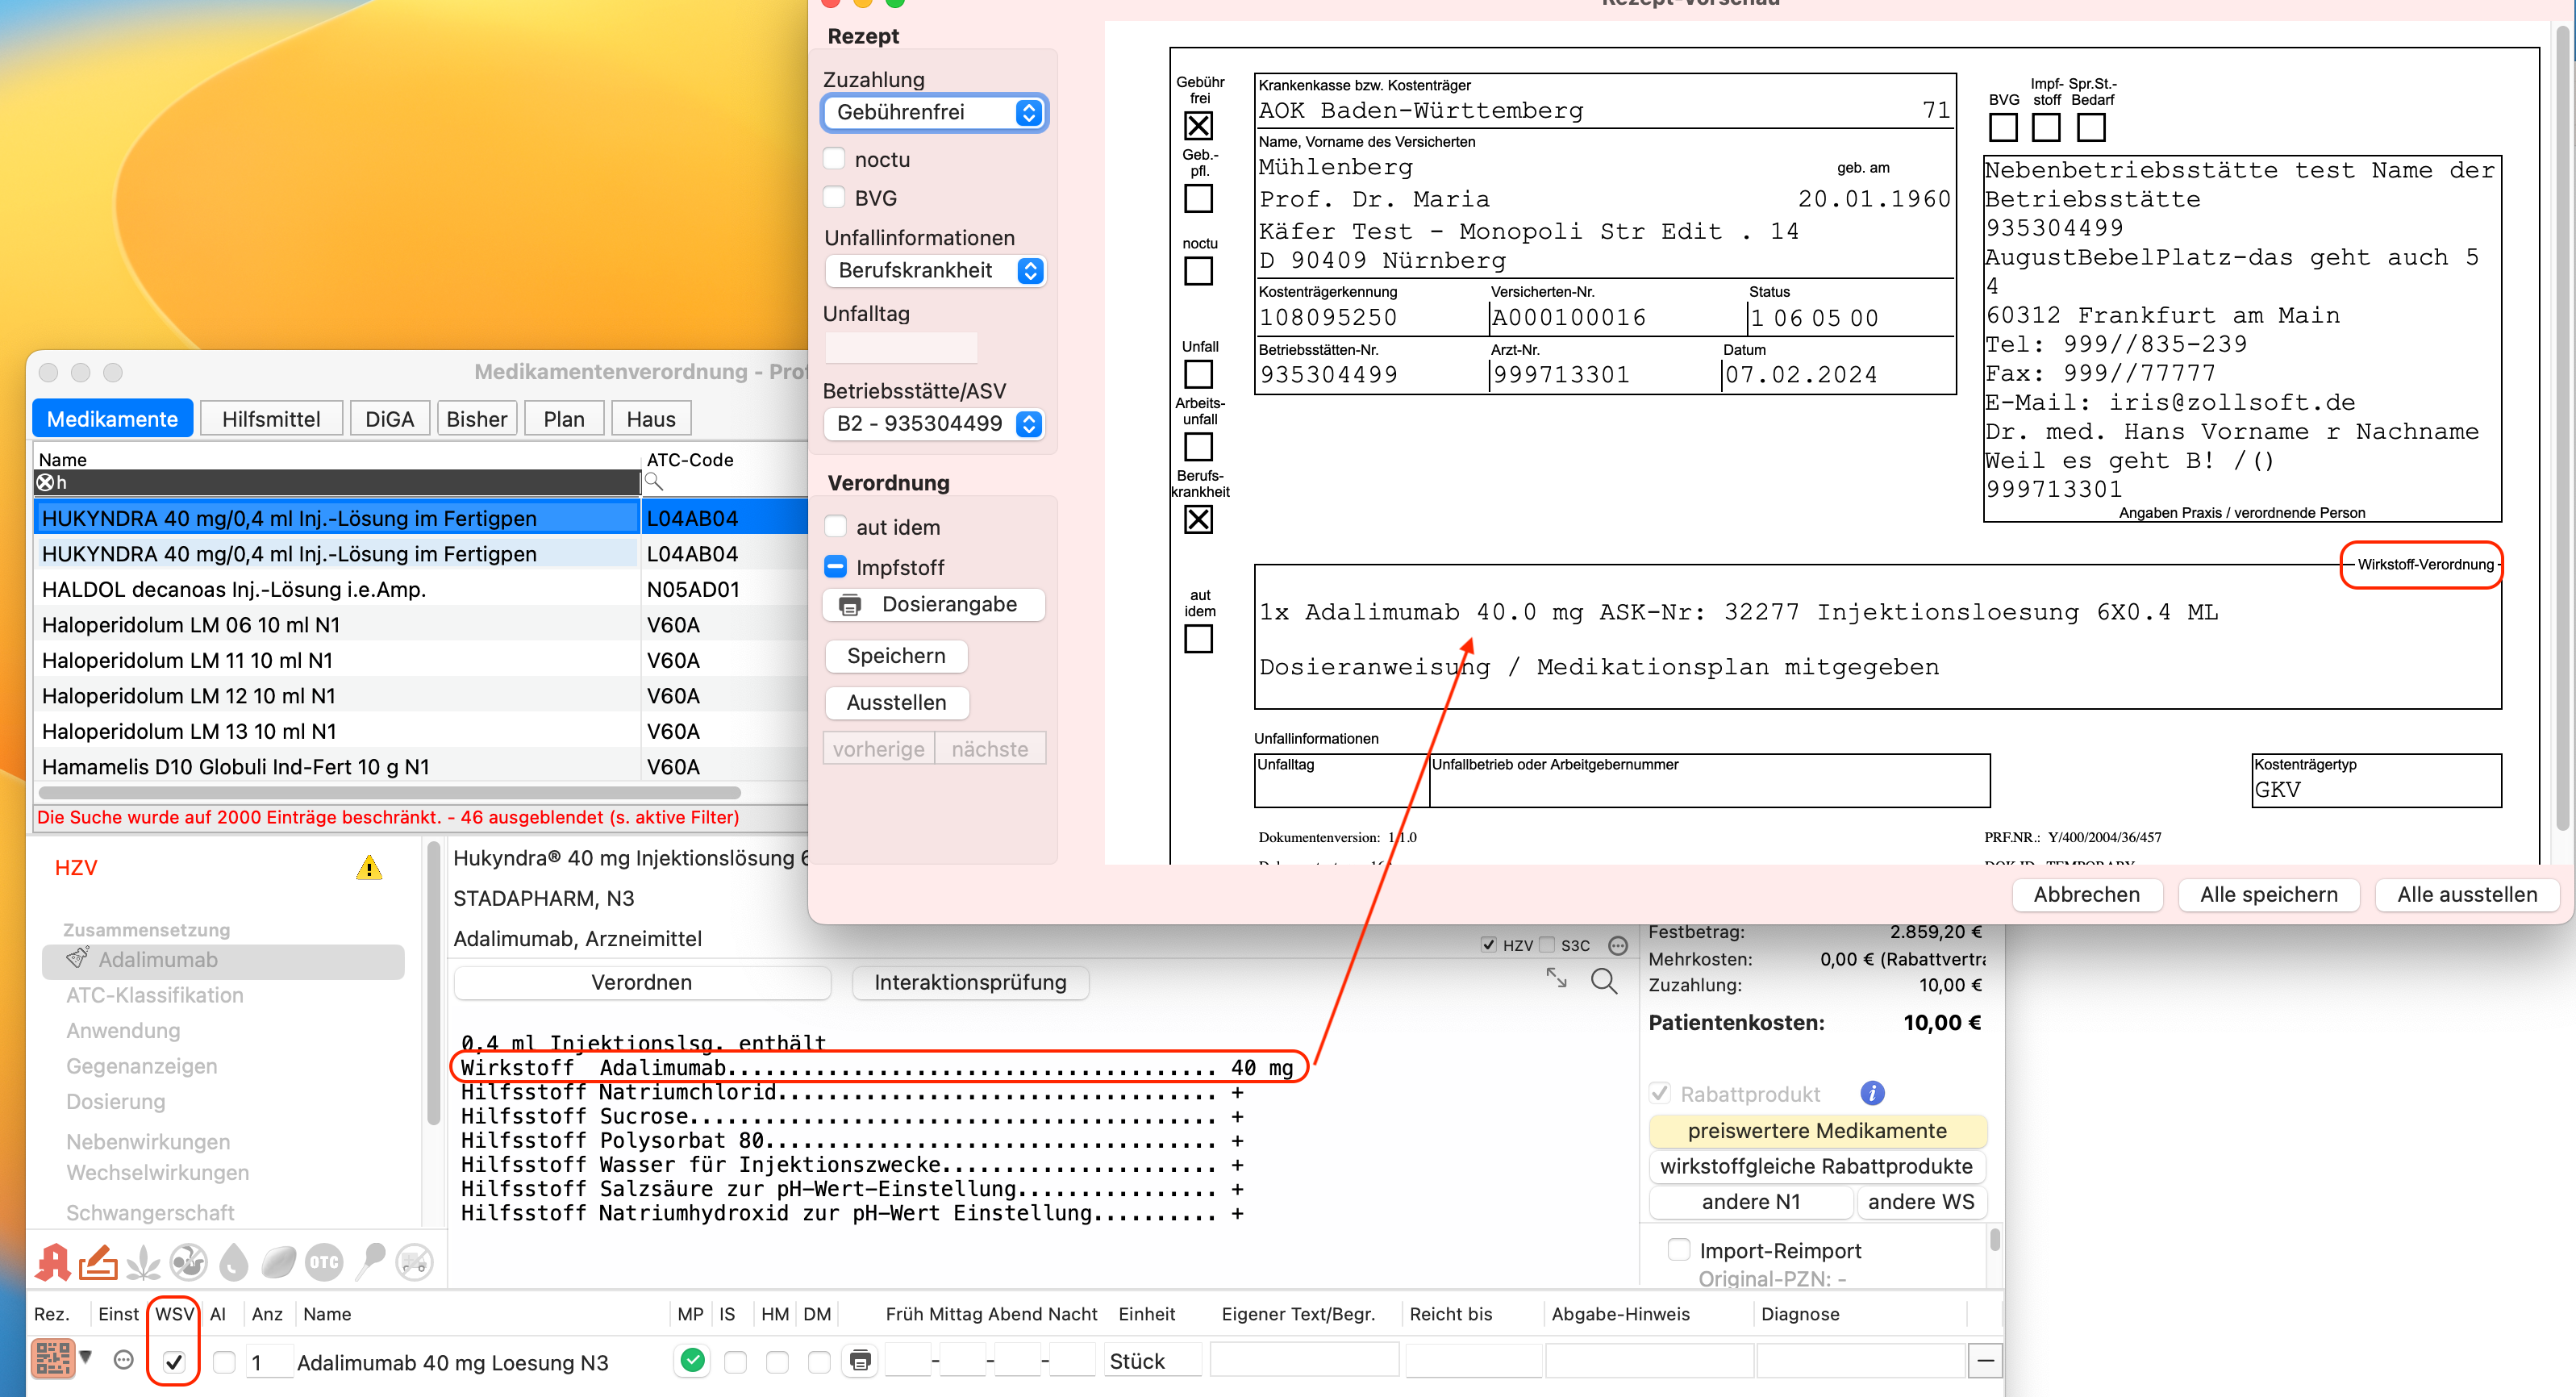
Task: Click the green MP checkmark for Adalimumab
Action: point(692,1360)
